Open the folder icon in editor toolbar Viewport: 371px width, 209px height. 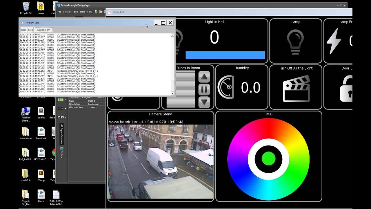point(101,12)
